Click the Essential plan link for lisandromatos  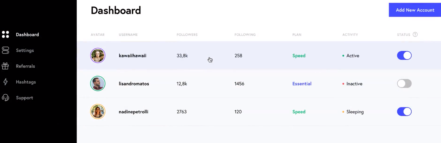tap(302, 84)
